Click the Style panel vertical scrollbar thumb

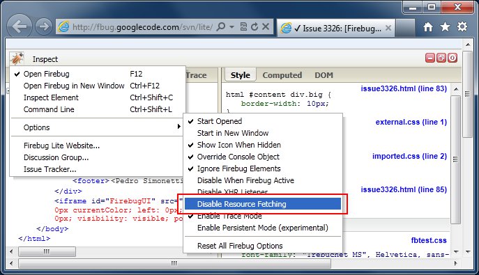point(456,159)
